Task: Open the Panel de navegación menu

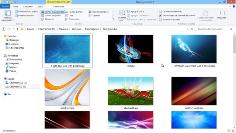Action: [x=7, y=16]
